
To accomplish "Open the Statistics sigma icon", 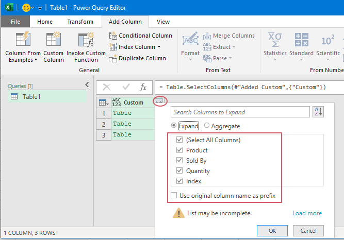I will pyautogui.click(x=275, y=40).
